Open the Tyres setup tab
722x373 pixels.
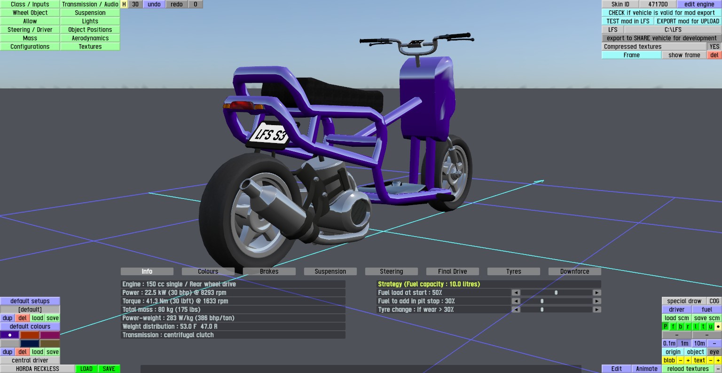(514, 271)
